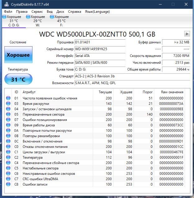Click the serial number field WD-WX91A959YK25
194x198 pixels.
click(x=100, y=49)
